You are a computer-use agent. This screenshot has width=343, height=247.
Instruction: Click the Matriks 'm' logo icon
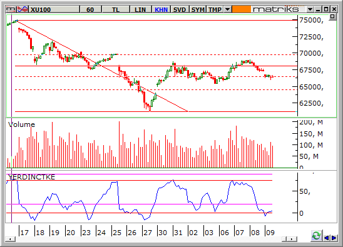pyautogui.click(x=11, y=9)
